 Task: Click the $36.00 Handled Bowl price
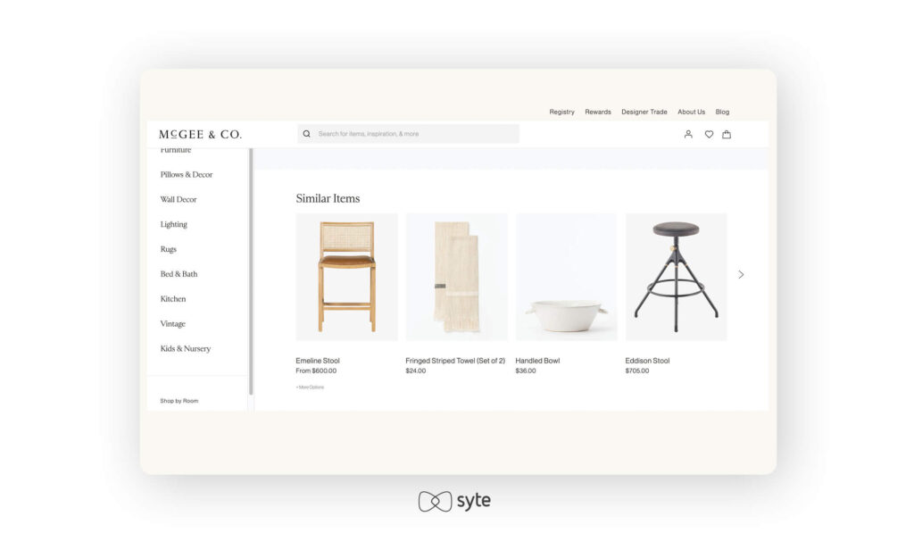(x=526, y=371)
